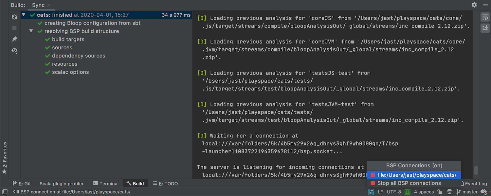Click the BSP connections status bar icon
Viewport: 491px width, 196px height.
coord(371,192)
